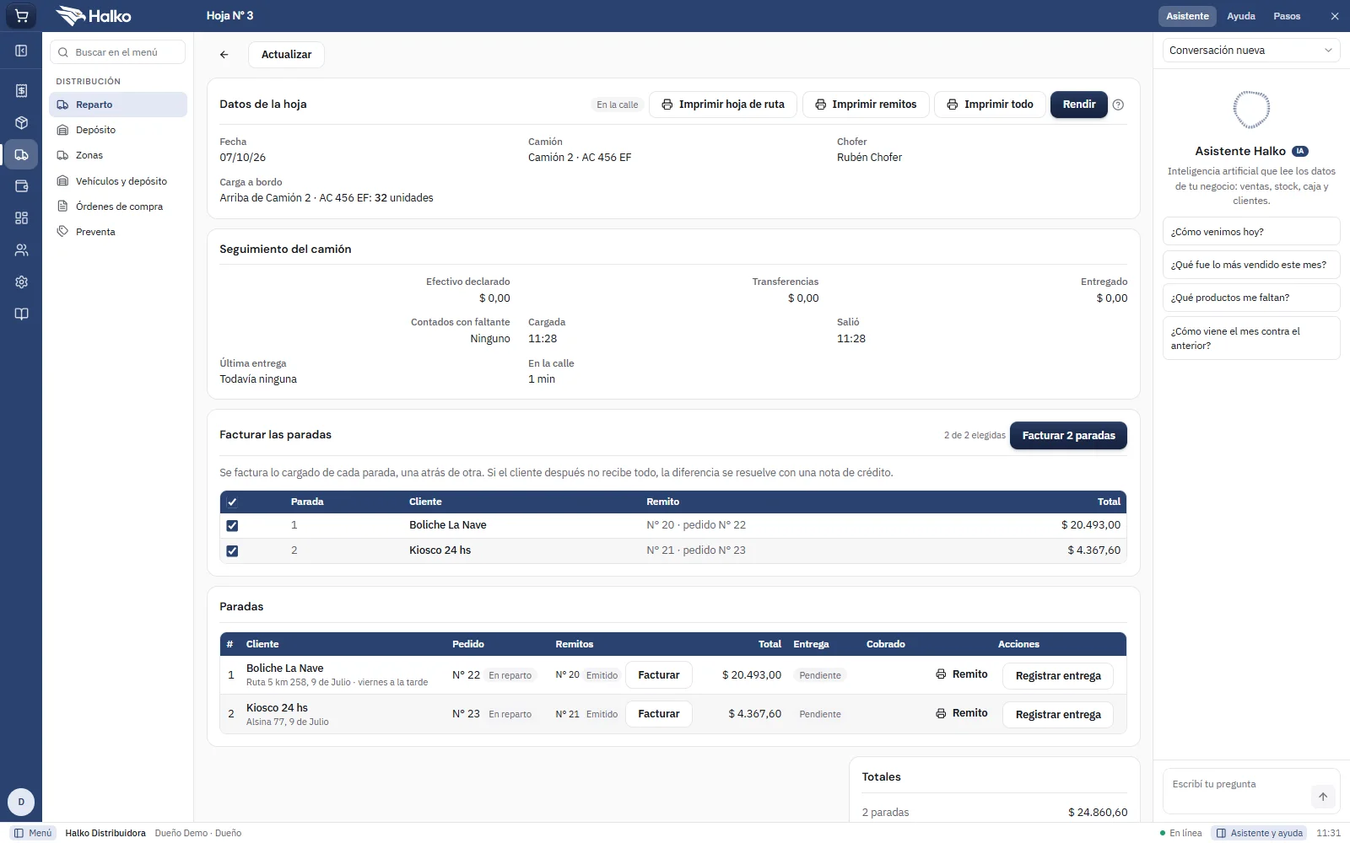Open the manual book icon in the left rail
The width and height of the screenshot is (1350, 843).
pyautogui.click(x=21, y=314)
